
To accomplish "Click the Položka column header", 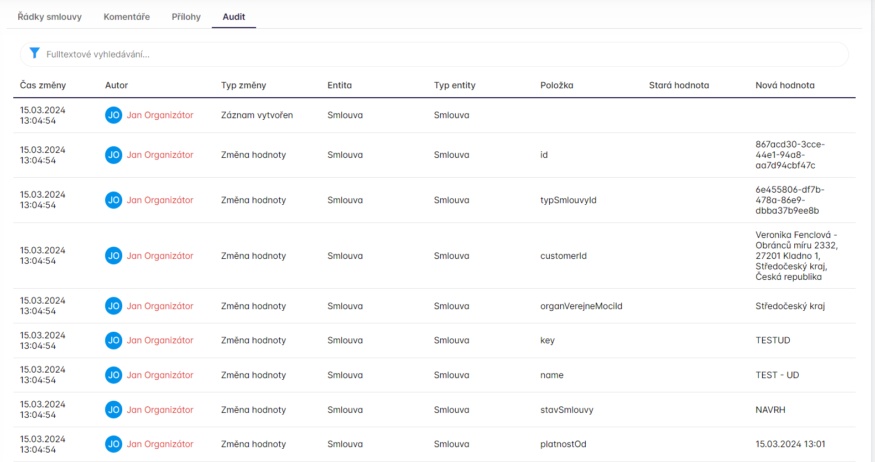I will coord(556,85).
